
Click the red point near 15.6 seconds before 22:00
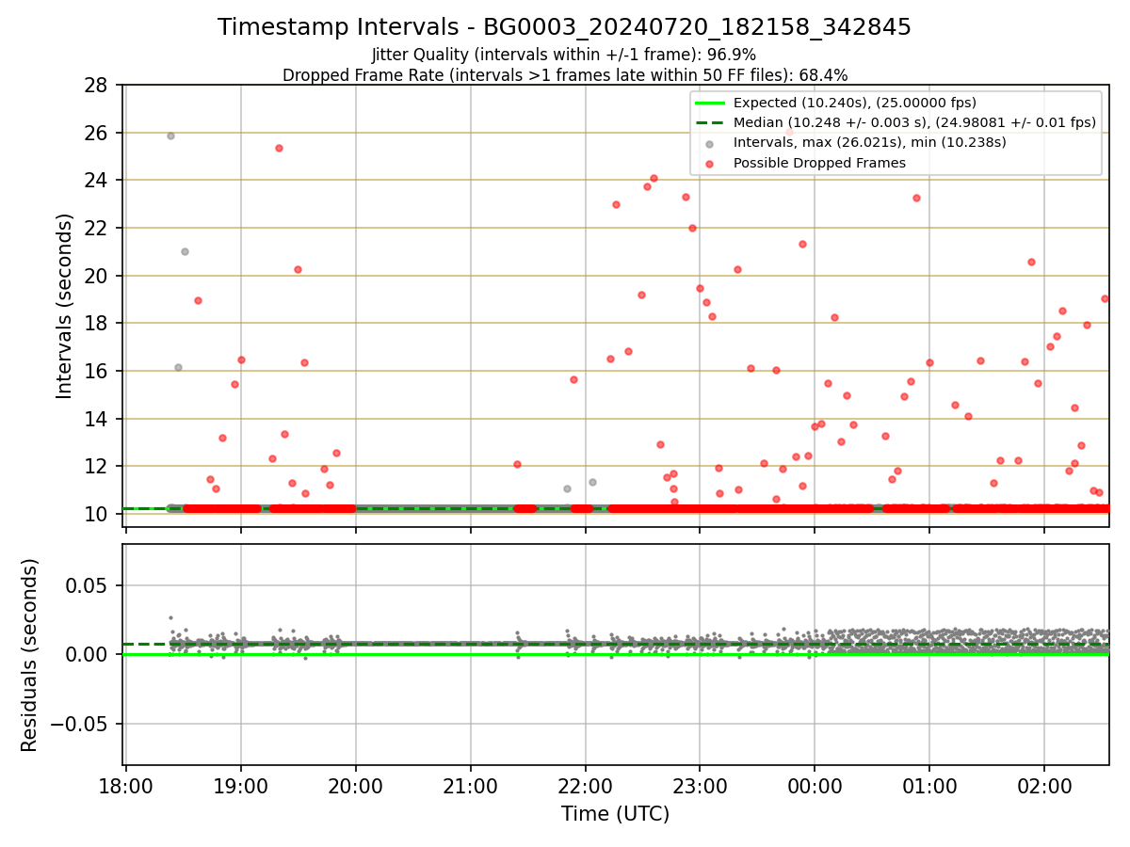coord(573,379)
